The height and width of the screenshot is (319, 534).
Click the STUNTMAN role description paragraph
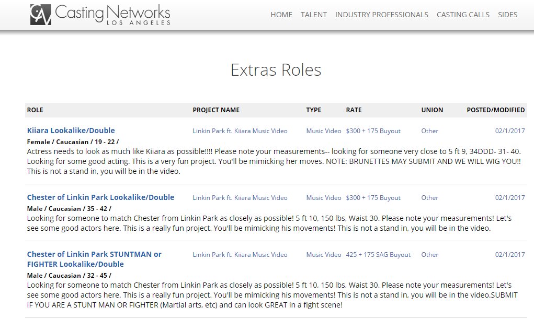click(x=272, y=295)
